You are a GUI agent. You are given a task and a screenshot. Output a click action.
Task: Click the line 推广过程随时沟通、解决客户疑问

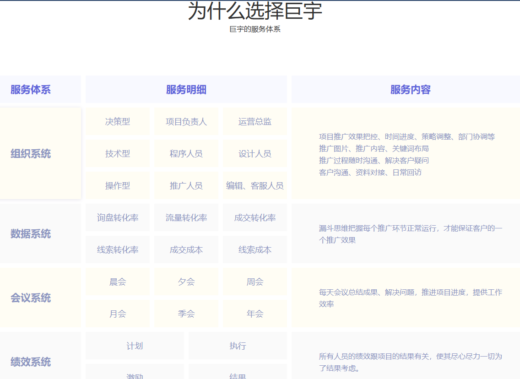[x=374, y=161]
